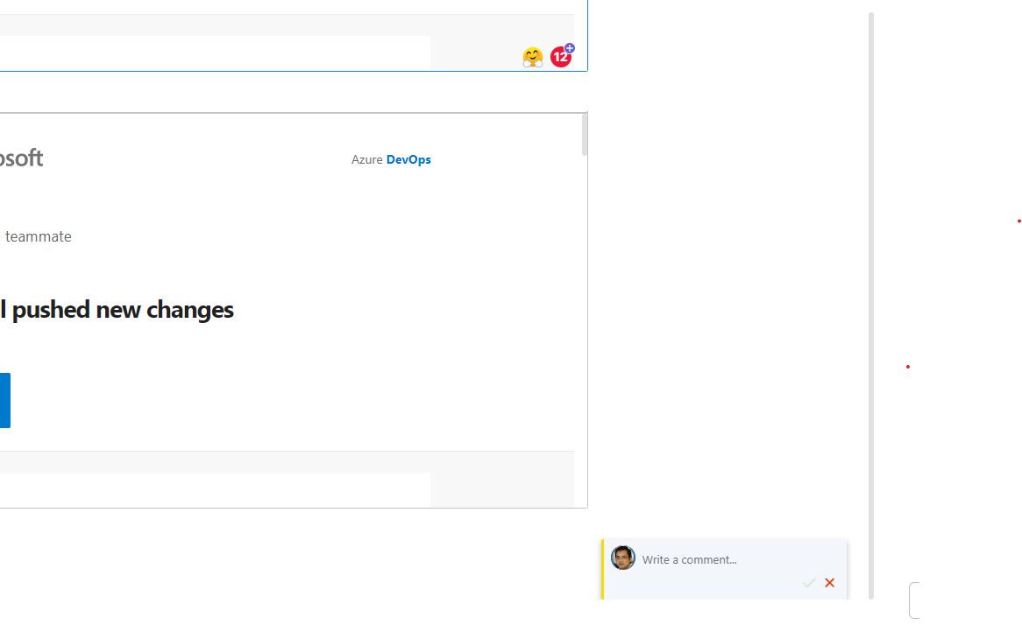This screenshot has height=632, width=1022.
Task: Click the commenter's profile avatar
Action: coord(623,558)
